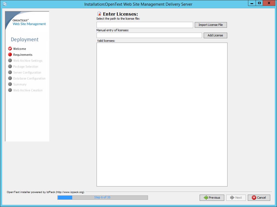Click the IzPack installer credit text
This screenshot has height=207, width=277.
click(x=45, y=192)
